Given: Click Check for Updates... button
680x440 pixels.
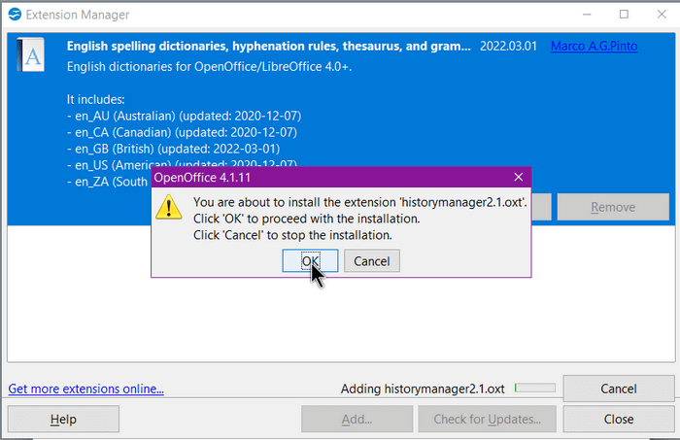Looking at the screenshot, I should coord(487,420).
